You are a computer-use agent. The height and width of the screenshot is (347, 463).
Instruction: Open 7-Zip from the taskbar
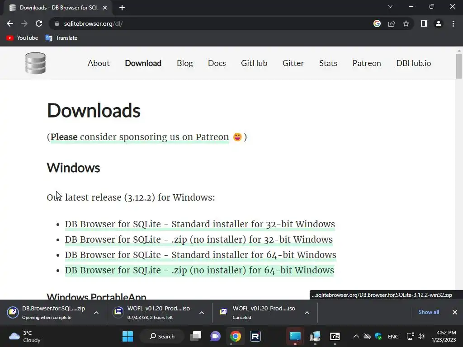pos(335,336)
